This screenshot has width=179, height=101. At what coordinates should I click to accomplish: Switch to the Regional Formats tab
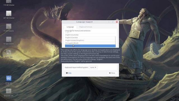point(86,27)
